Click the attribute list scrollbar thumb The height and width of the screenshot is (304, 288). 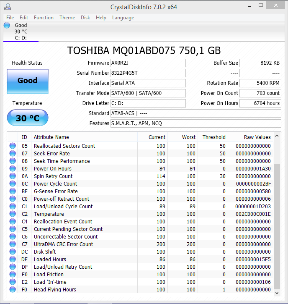[x=277, y=227]
